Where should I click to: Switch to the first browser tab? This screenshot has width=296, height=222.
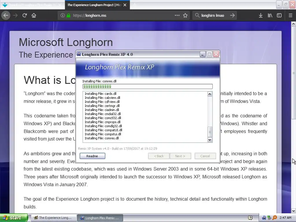[32, 5]
